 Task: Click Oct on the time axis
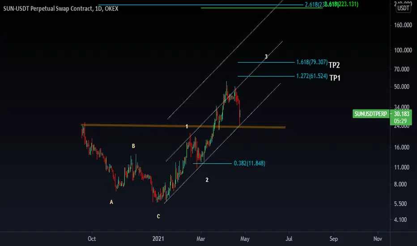point(92,239)
